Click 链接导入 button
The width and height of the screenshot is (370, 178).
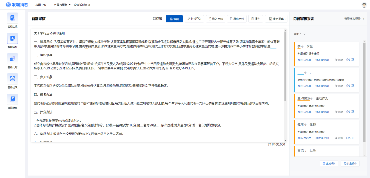[x=195, y=19]
